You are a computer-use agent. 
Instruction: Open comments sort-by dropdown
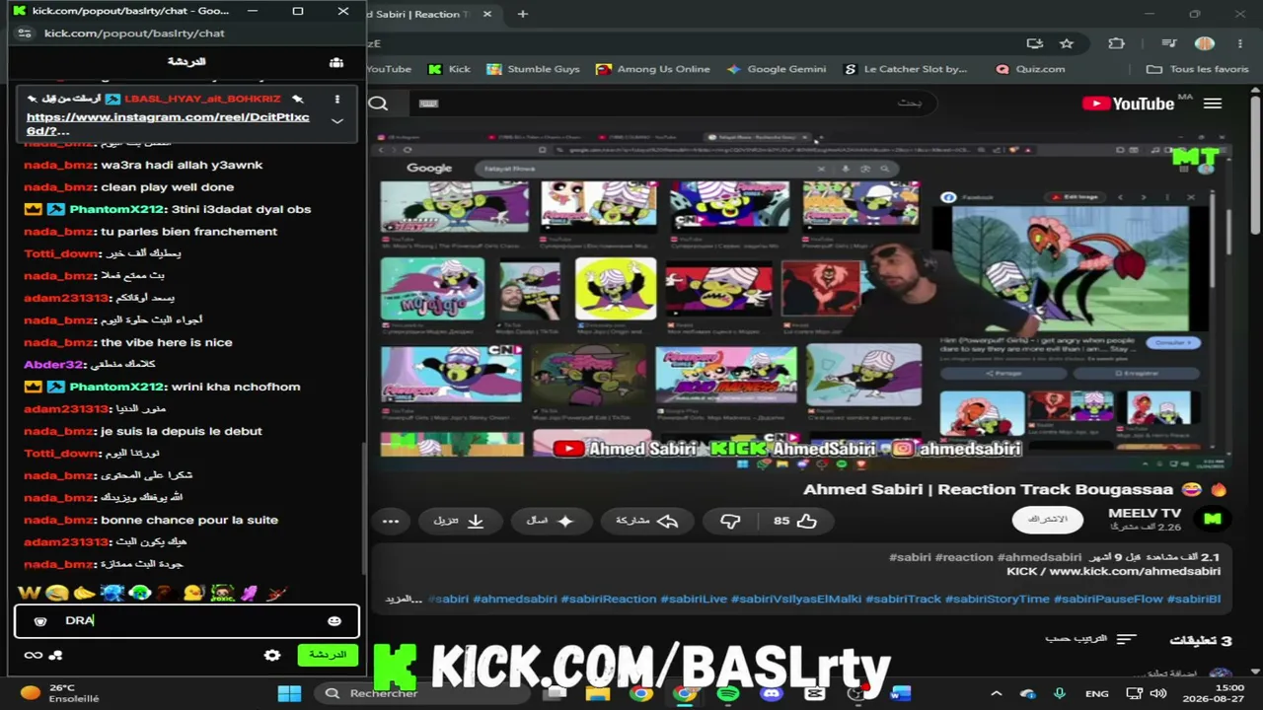1091,639
